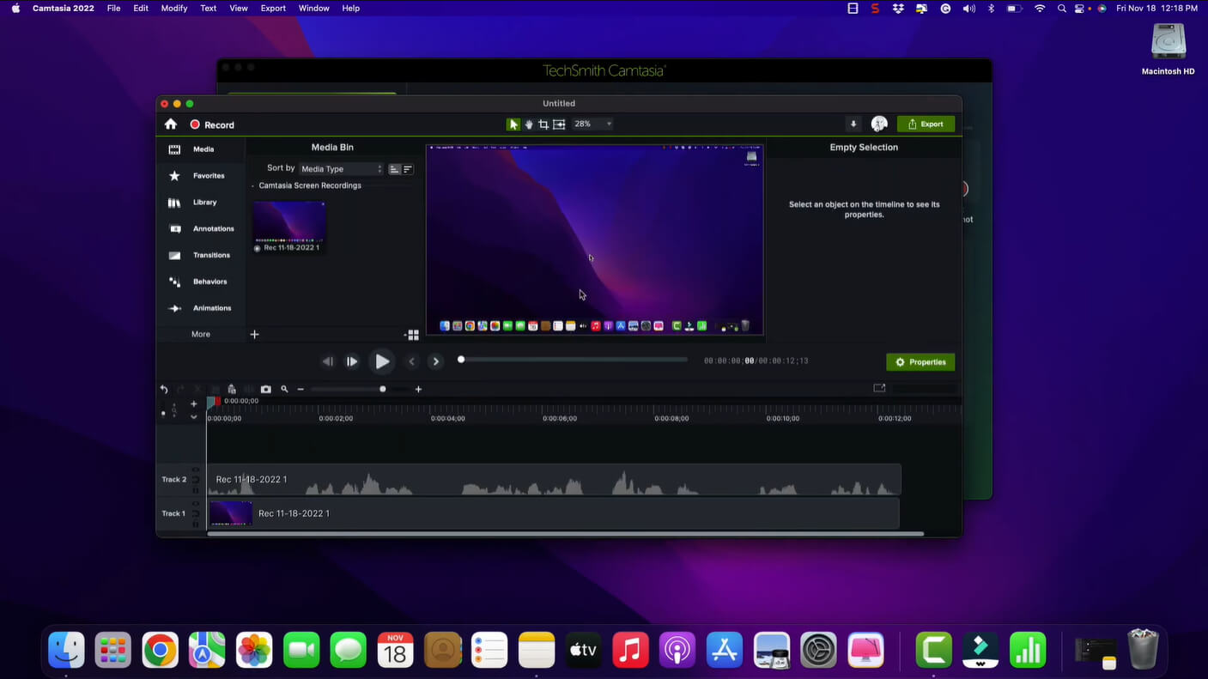
Task: Open the Sort by Media Type dropdown
Action: 341,169
